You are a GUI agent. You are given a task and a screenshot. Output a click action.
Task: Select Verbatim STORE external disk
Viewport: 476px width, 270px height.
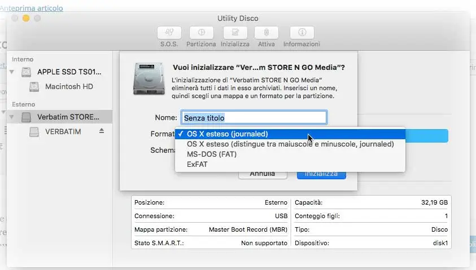coord(60,117)
